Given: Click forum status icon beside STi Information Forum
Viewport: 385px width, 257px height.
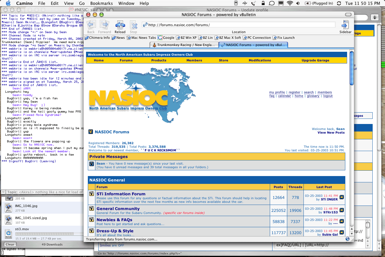Looking at the screenshot, I should 92,194.
